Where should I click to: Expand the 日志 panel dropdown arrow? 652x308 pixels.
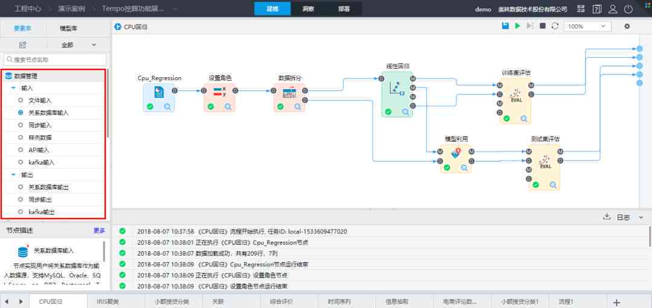pyautogui.click(x=641, y=217)
